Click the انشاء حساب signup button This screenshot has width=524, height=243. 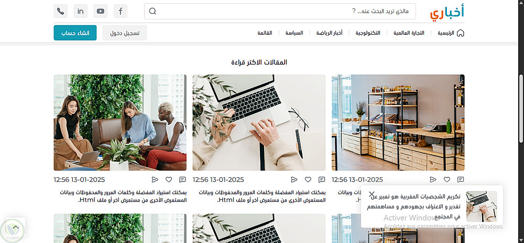[x=75, y=33]
